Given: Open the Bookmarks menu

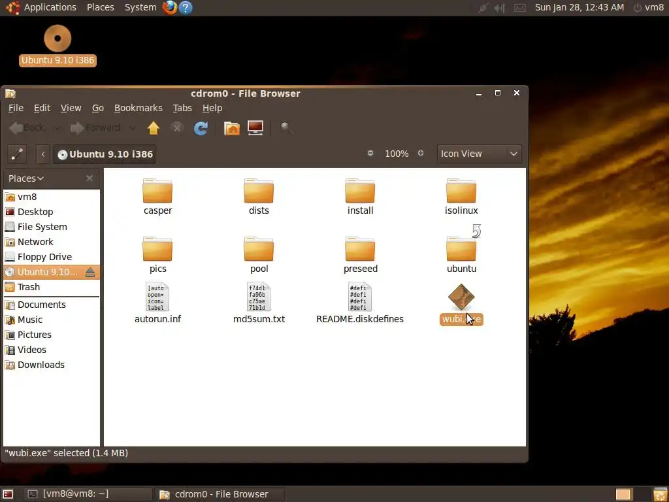Looking at the screenshot, I should pos(139,108).
